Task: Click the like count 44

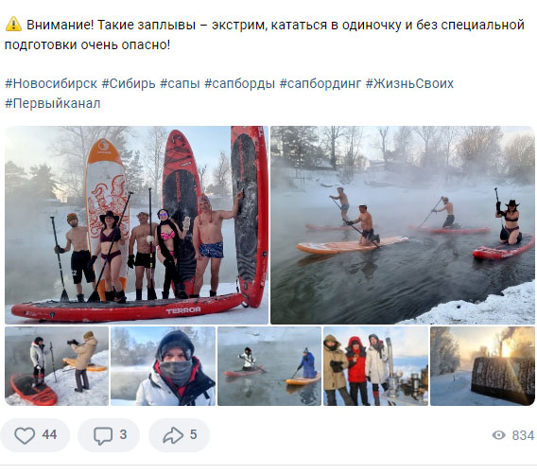Action: 49,435
